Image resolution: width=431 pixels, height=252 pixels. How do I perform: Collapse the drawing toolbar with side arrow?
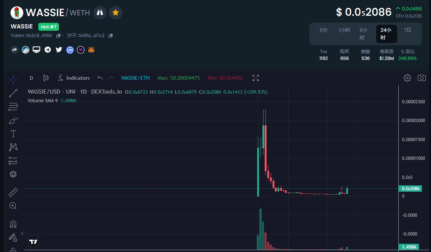tap(22, 234)
